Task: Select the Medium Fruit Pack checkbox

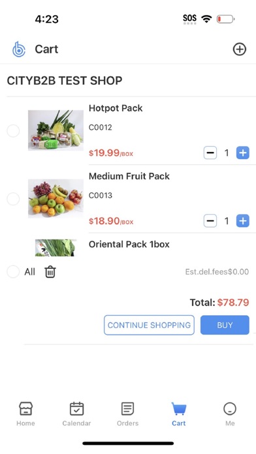Action: (13, 199)
